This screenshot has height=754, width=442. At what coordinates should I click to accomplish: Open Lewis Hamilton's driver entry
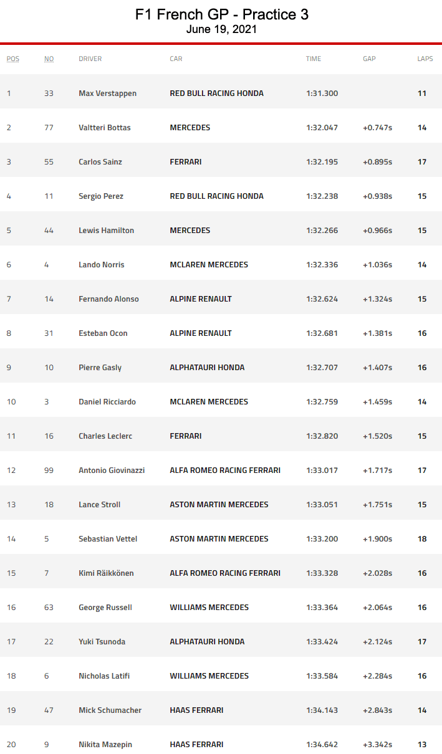click(106, 231)
